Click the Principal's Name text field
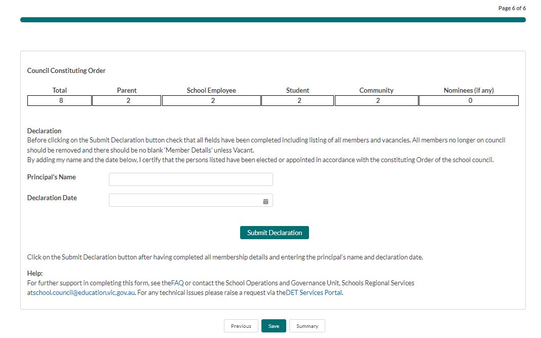The width and height of the screenshot is (541, 338). (x=190, y=179)
